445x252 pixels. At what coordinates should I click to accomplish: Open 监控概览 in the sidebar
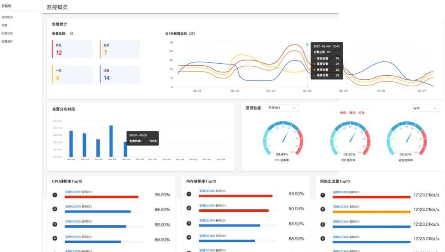(7, 17)
